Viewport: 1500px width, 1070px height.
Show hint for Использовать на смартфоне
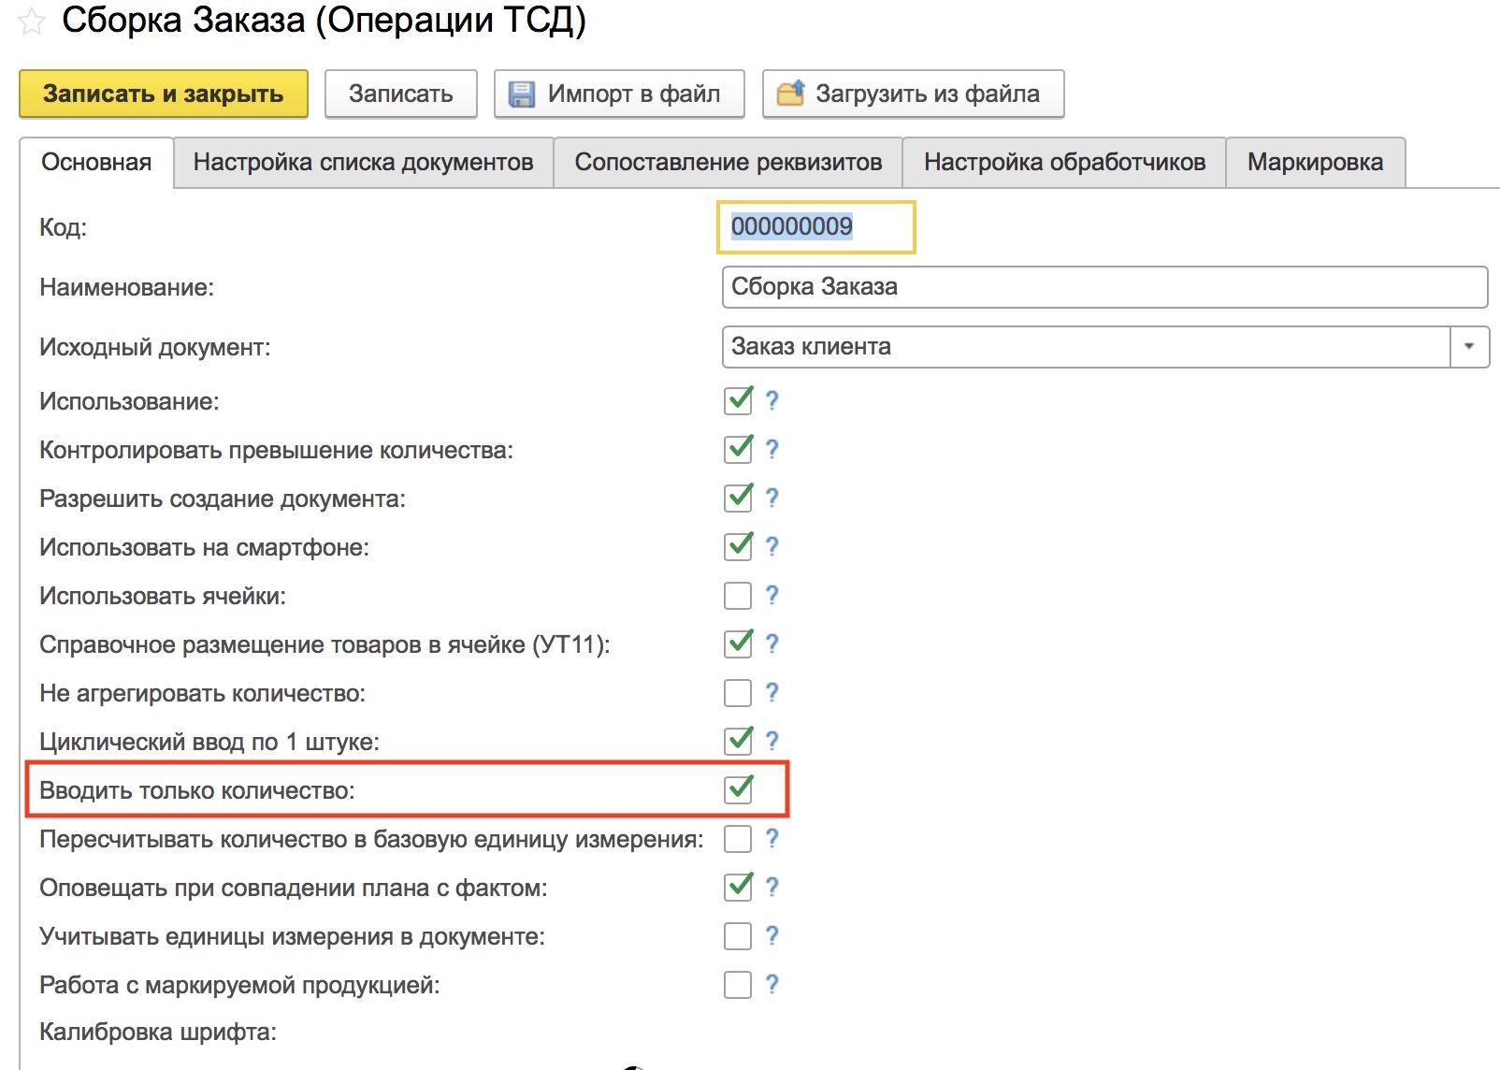pos(772,546)
